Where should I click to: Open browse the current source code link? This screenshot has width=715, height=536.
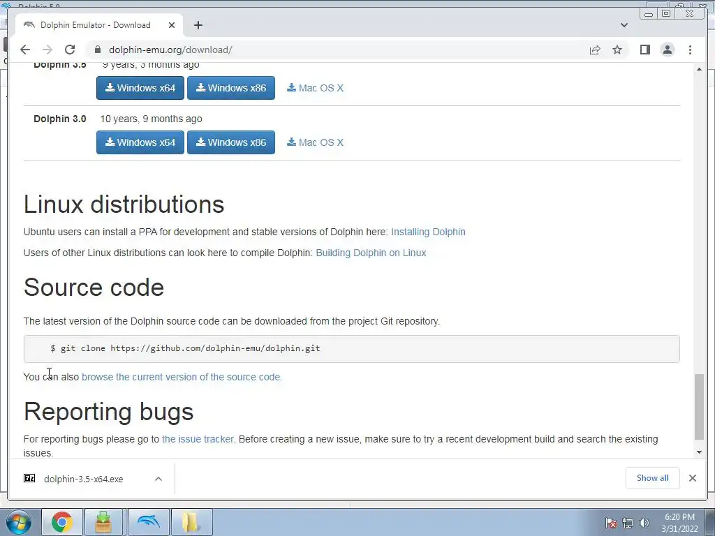pyautogui.click(x=182, y=377)
